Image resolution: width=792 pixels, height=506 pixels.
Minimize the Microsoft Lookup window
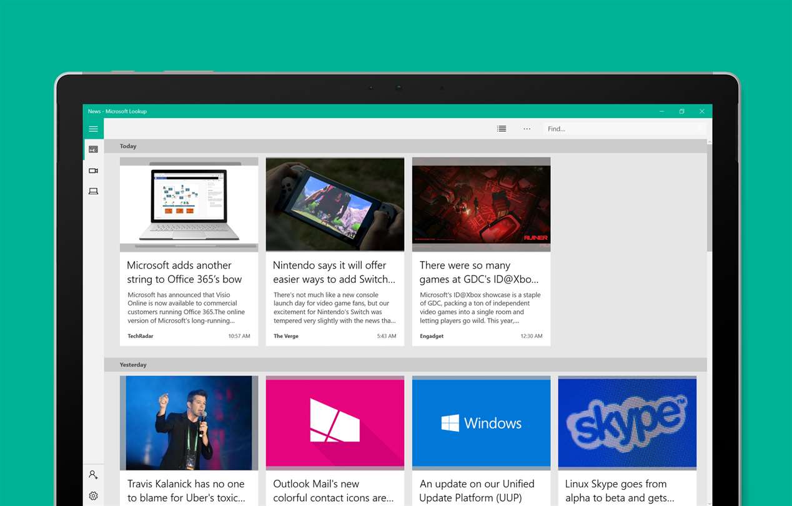662,111
